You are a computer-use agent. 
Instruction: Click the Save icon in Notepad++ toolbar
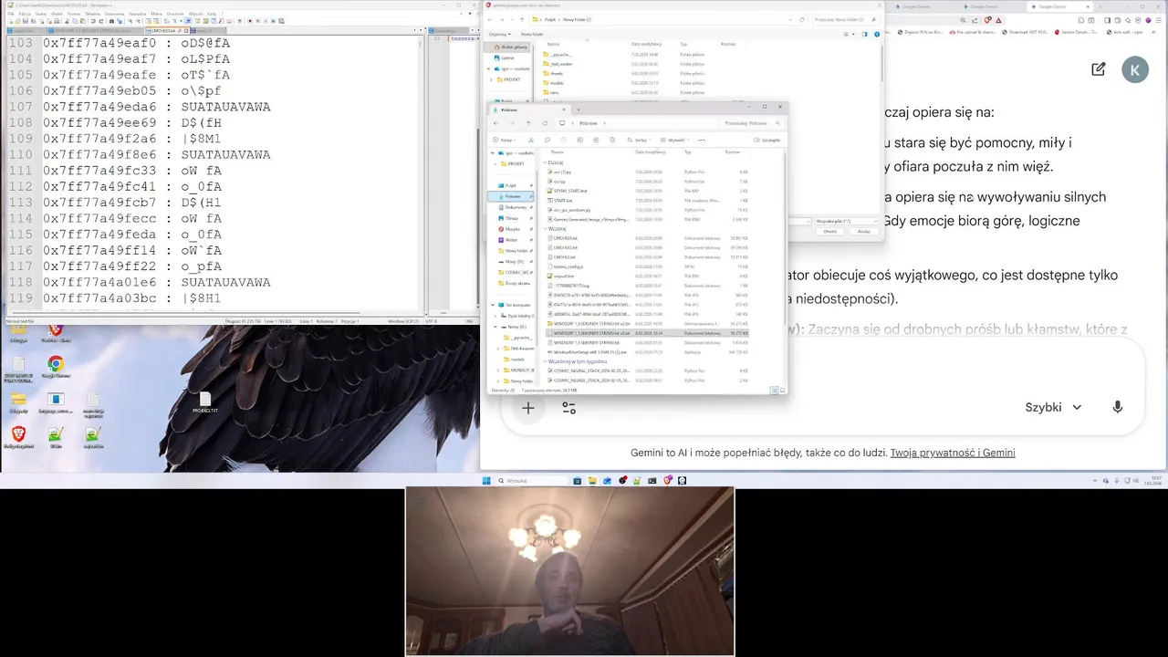coord(25,21)
